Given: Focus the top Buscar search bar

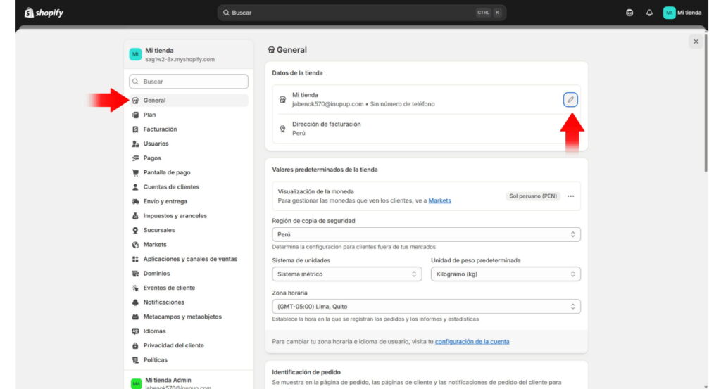Looking at the screenshot, I should click(x=352, y=13).
